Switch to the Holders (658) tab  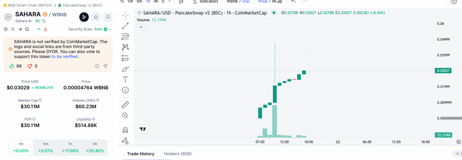pyautogui.click(x=177, y=154)
